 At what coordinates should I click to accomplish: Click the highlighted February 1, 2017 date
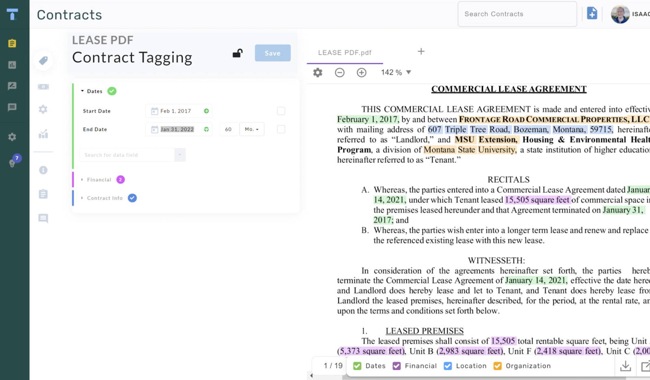coord(368,119)
